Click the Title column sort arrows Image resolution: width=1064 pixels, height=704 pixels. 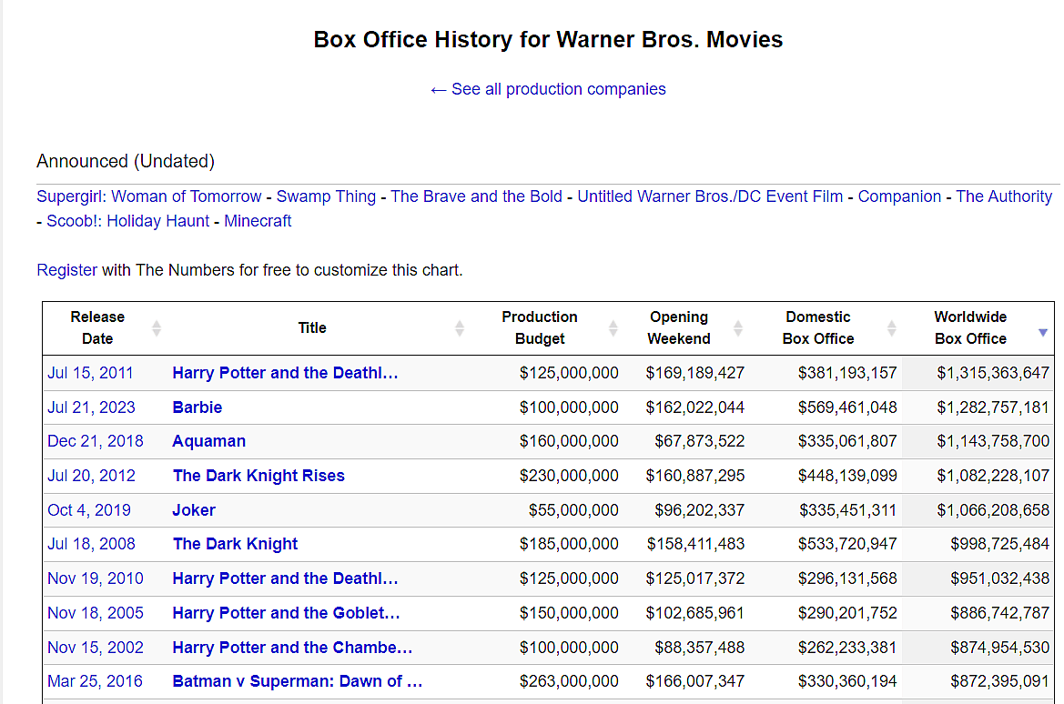point(460,328)
